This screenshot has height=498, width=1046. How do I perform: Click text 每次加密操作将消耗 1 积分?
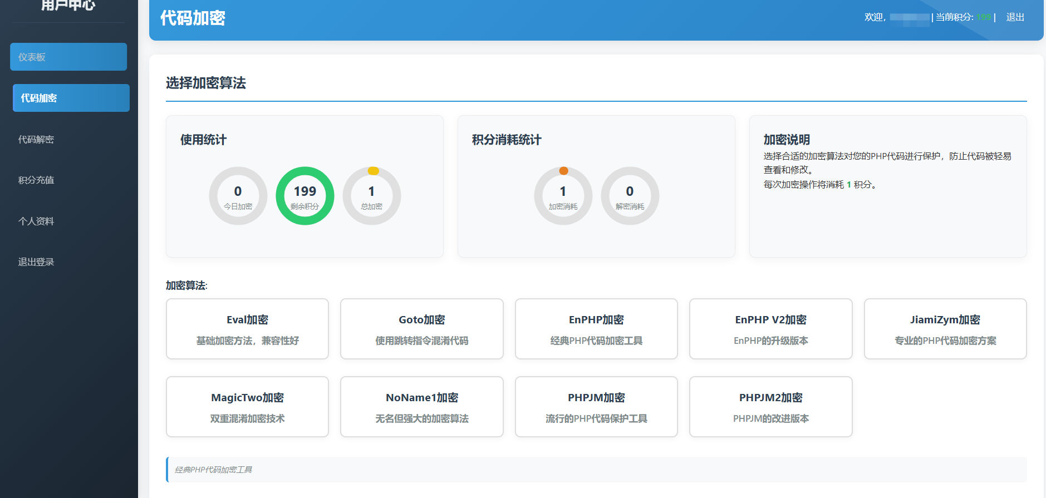[x=821, y=185]
